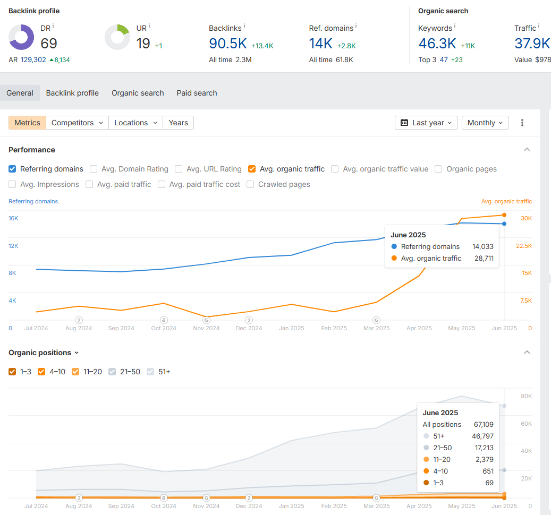Switch to the Backlink profile tab
The width and height of the screenshot is (551, 515).
(72, 93)
